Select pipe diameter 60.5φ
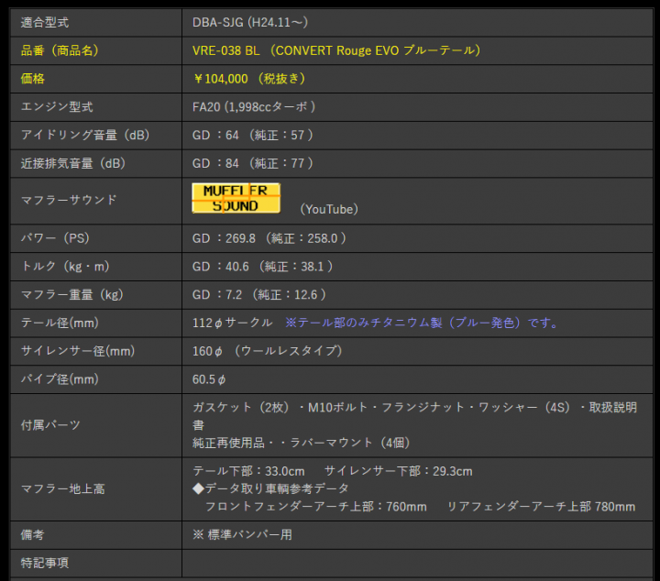Screen dimensions: 660x581 pos(209,379)
